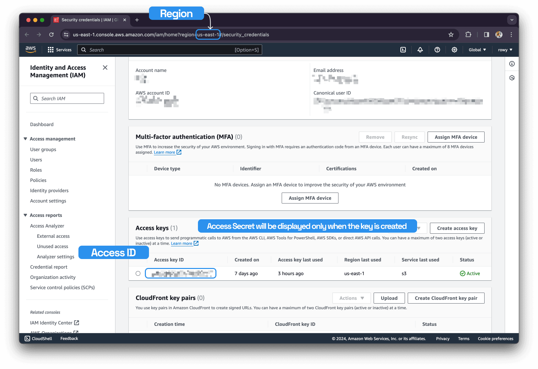Collapse the Access management section
The image size is (538, 369).
pos(25,139)
